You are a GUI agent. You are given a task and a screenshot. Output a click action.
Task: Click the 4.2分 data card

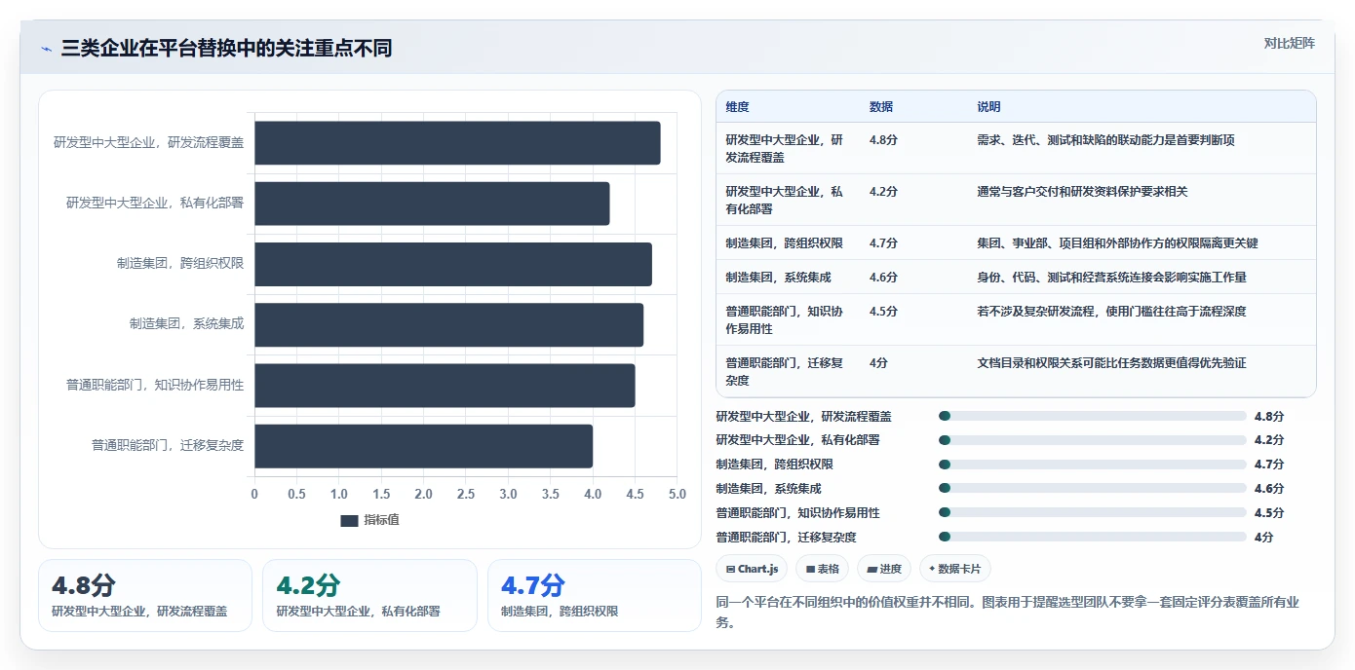click(369, 595)
